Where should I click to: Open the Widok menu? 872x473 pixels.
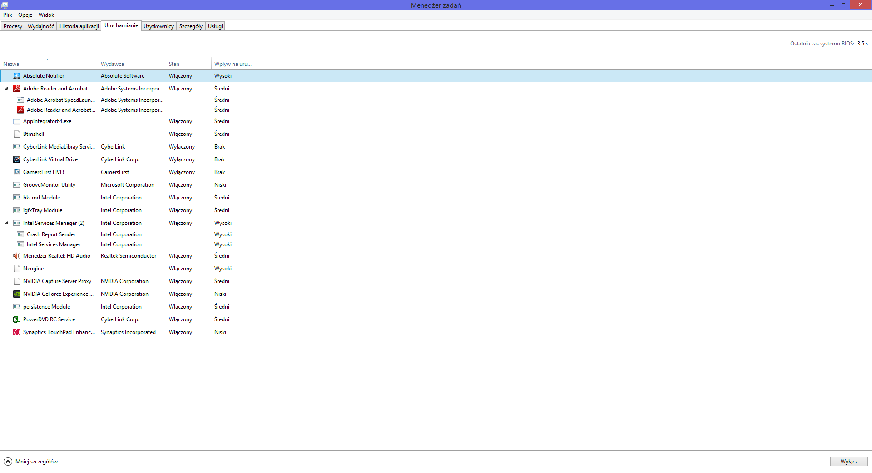coord(46,15)
